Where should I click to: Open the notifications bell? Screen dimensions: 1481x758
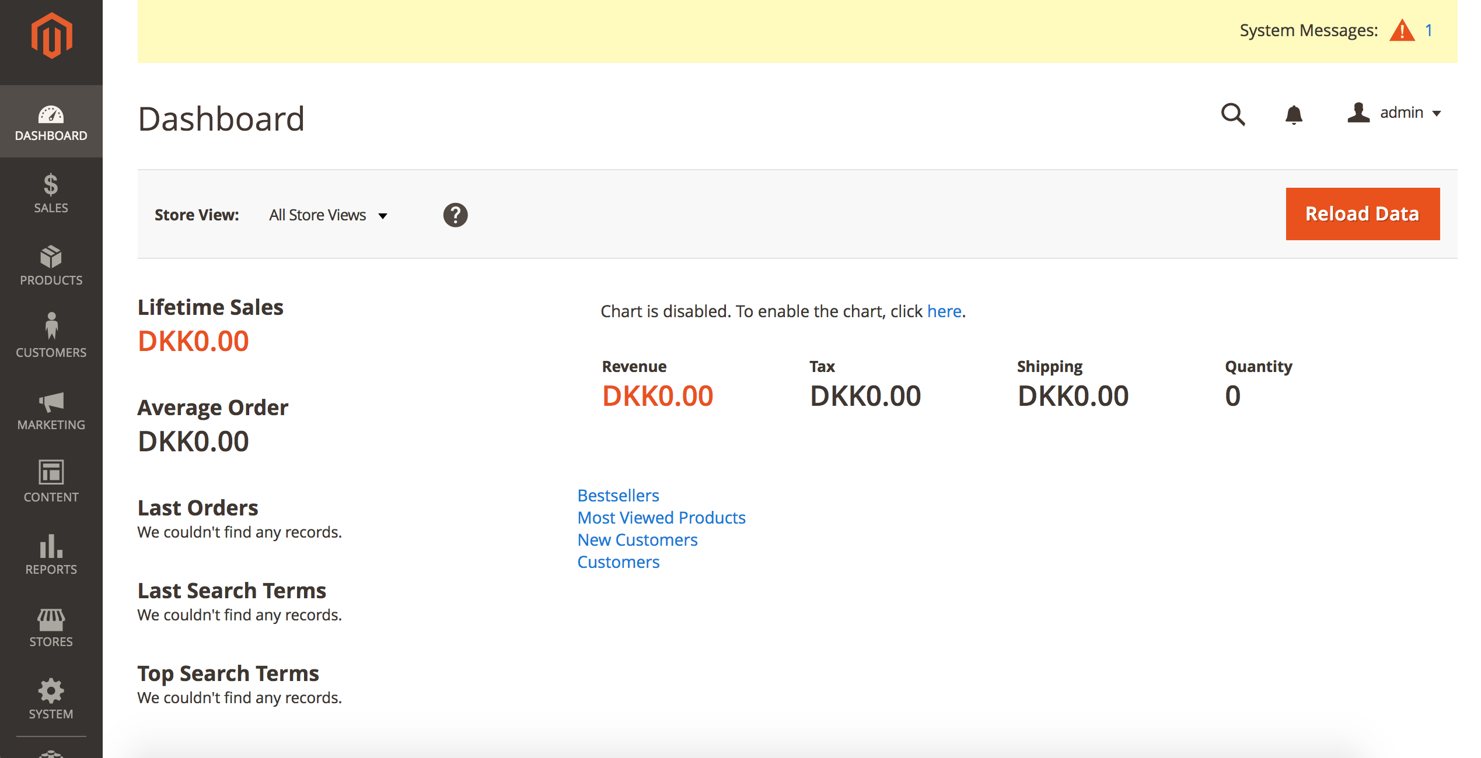pos(1294,114)
